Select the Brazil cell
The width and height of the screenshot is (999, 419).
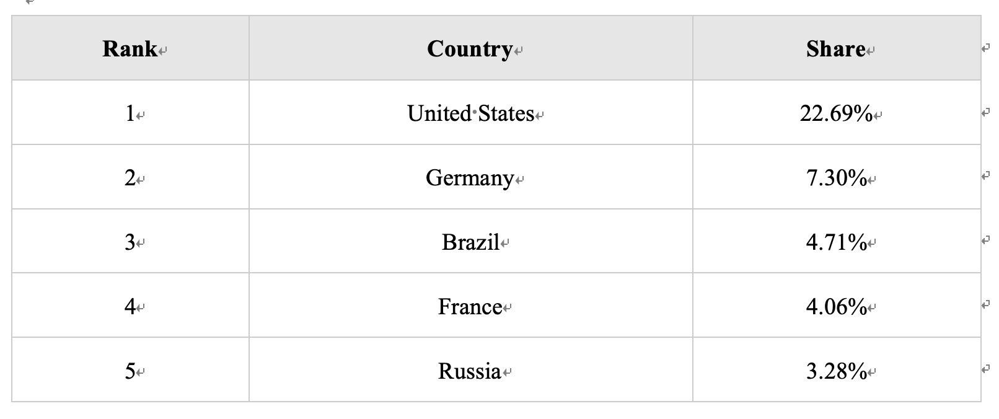click(471, 241)
